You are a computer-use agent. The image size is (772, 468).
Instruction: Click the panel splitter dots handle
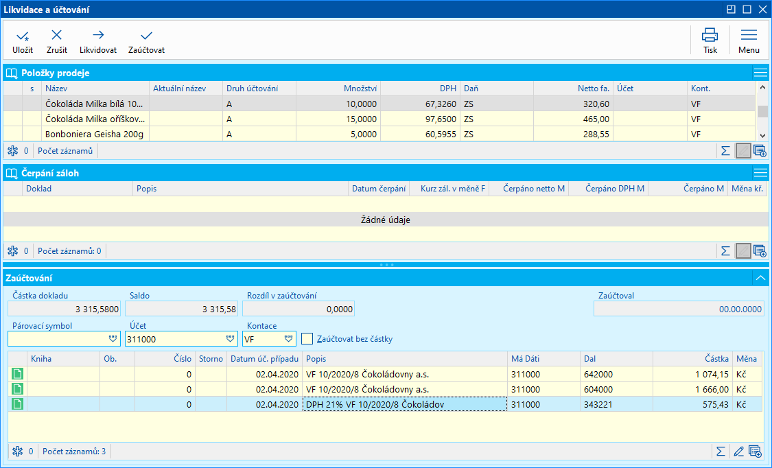[x=386, y=265]
